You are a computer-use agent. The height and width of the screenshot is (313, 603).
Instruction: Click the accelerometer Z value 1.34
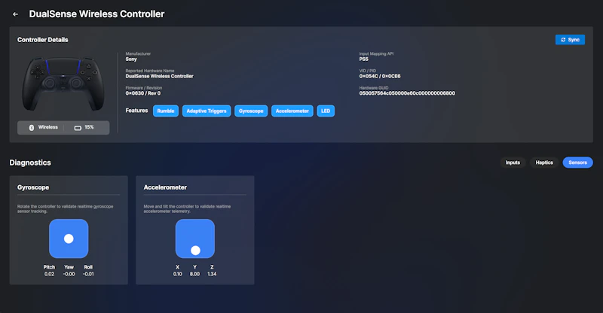(212, 274)
